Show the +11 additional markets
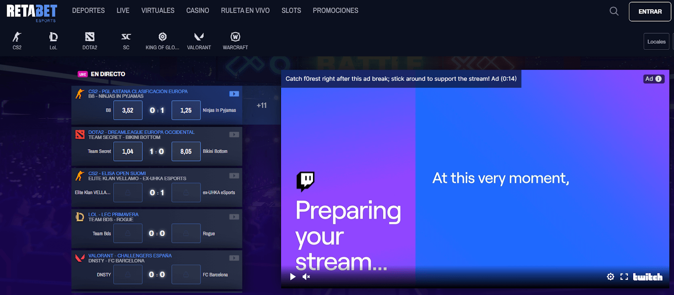The width and height of the screenshot is (674, 295). (x=262, y=105)
